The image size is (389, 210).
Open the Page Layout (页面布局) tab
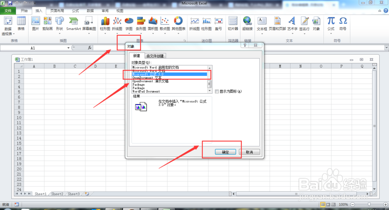57,11
